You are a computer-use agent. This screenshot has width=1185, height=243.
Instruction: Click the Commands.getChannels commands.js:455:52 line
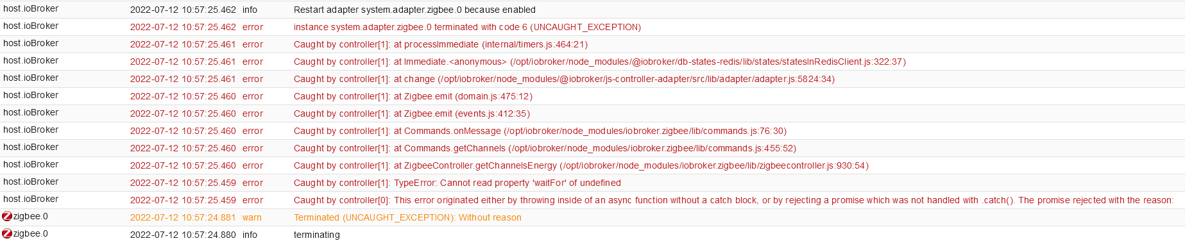pos(545,148)
